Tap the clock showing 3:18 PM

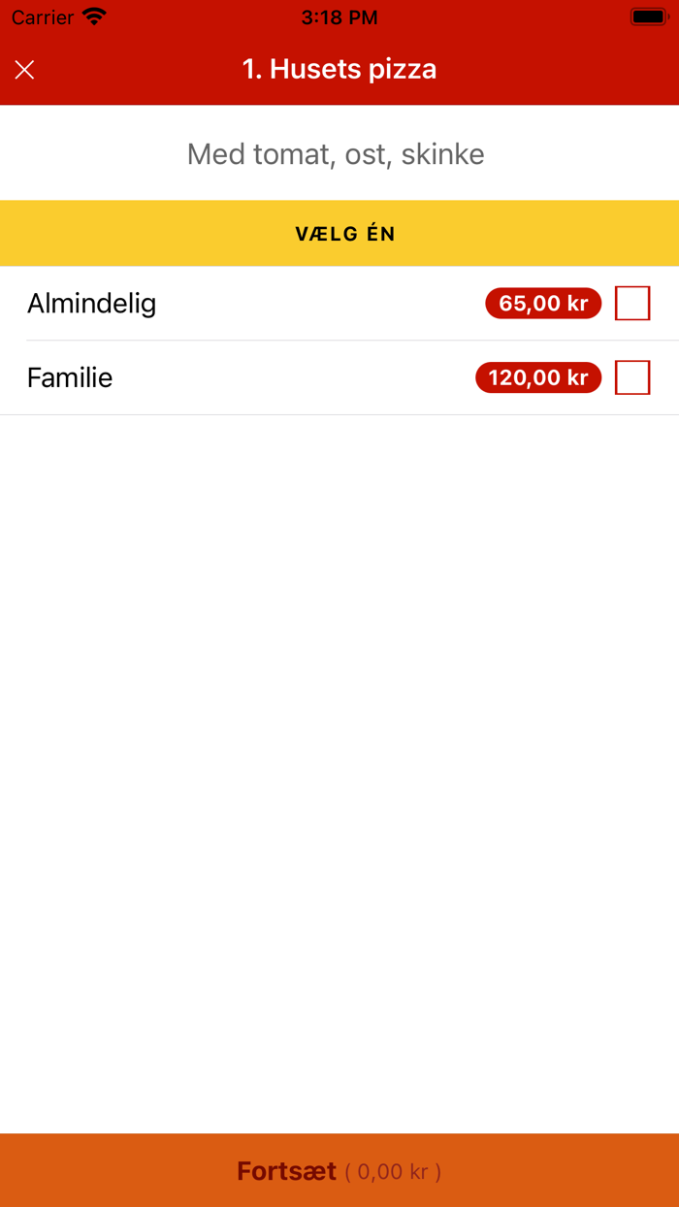(x=339, y=16)
